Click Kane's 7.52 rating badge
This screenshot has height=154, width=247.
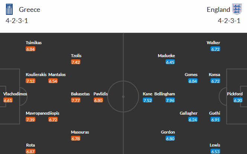(147, 100)
